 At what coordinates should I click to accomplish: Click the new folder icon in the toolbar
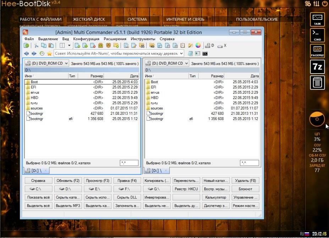click(116, 45)
